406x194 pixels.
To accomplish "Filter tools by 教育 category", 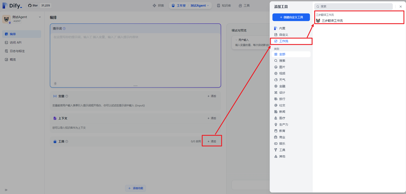I will pyautogui.click(x=291, y=131).
